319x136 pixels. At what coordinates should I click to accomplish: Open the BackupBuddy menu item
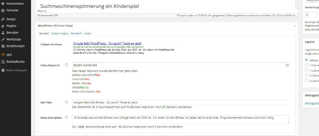click(16, 62)
